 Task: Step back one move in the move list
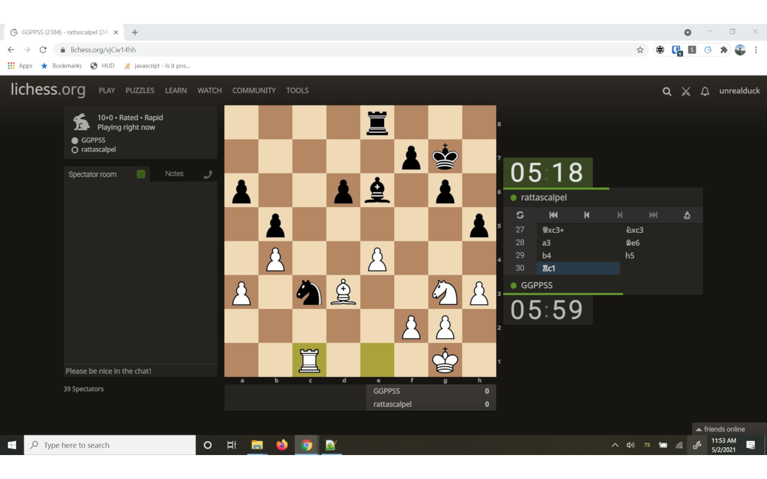click(x=587, y=215)
